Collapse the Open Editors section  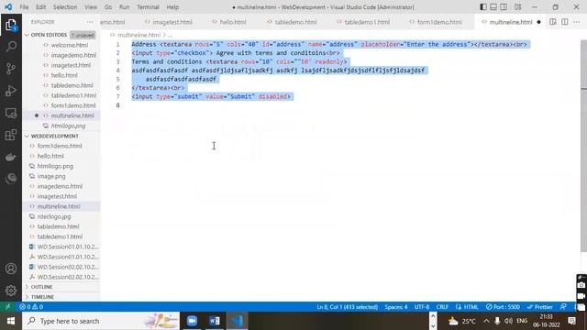click(49, 35)
